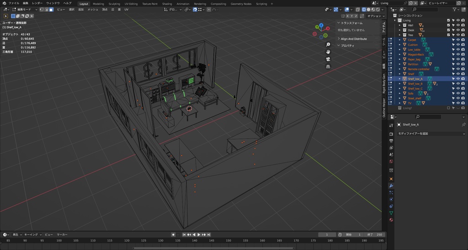Open the メッシュ menu in viewport header

pos(93,9)
